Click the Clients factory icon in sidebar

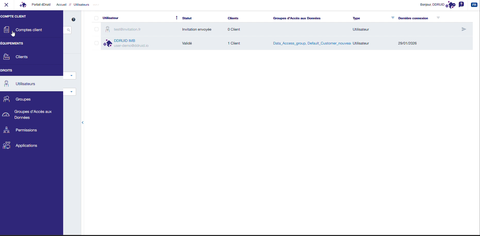(6, 57)
